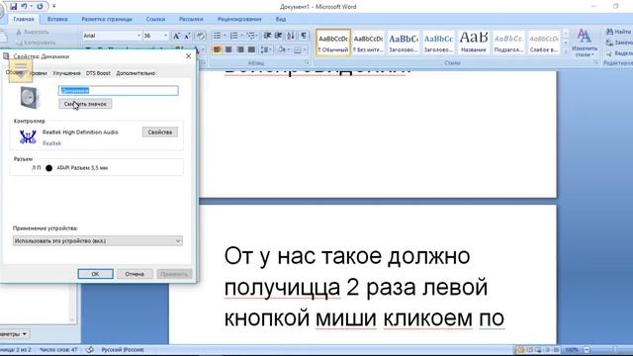The image size is (633, 356).
Task: Redo action in quick access toolbar
Action: coord(40,6)
